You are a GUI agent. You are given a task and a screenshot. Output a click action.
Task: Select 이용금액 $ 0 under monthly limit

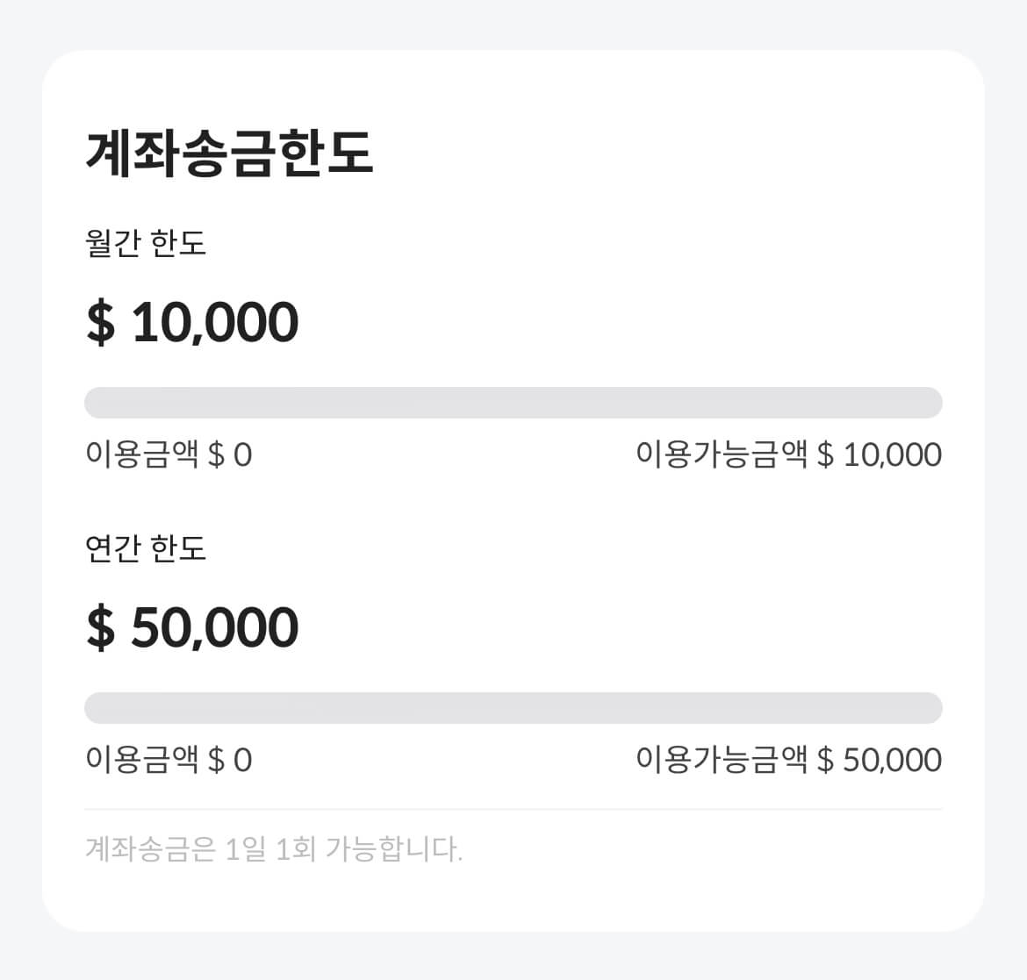(x=169, y=454)
